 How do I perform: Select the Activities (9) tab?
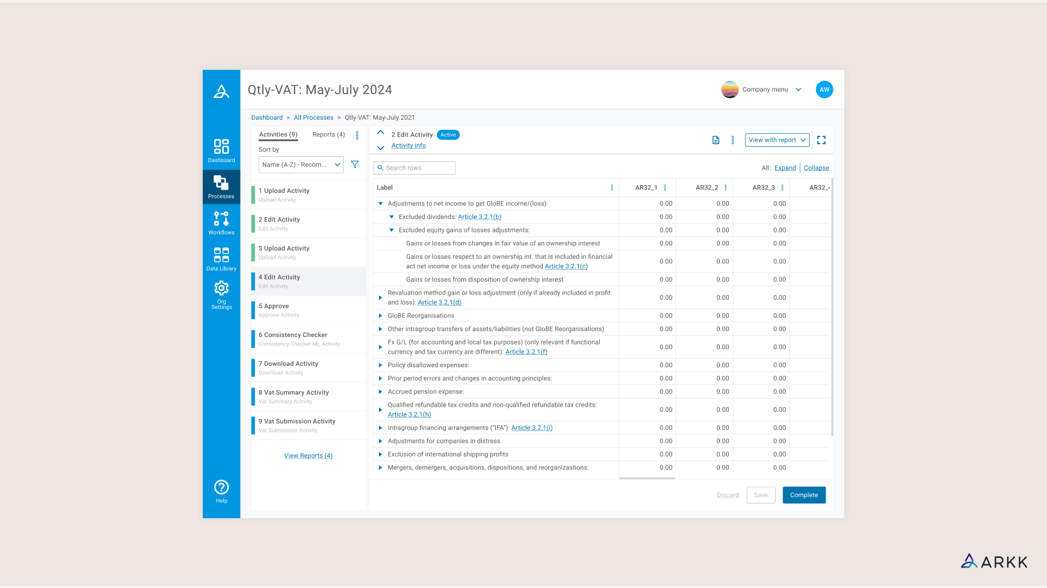pos(278,135)
